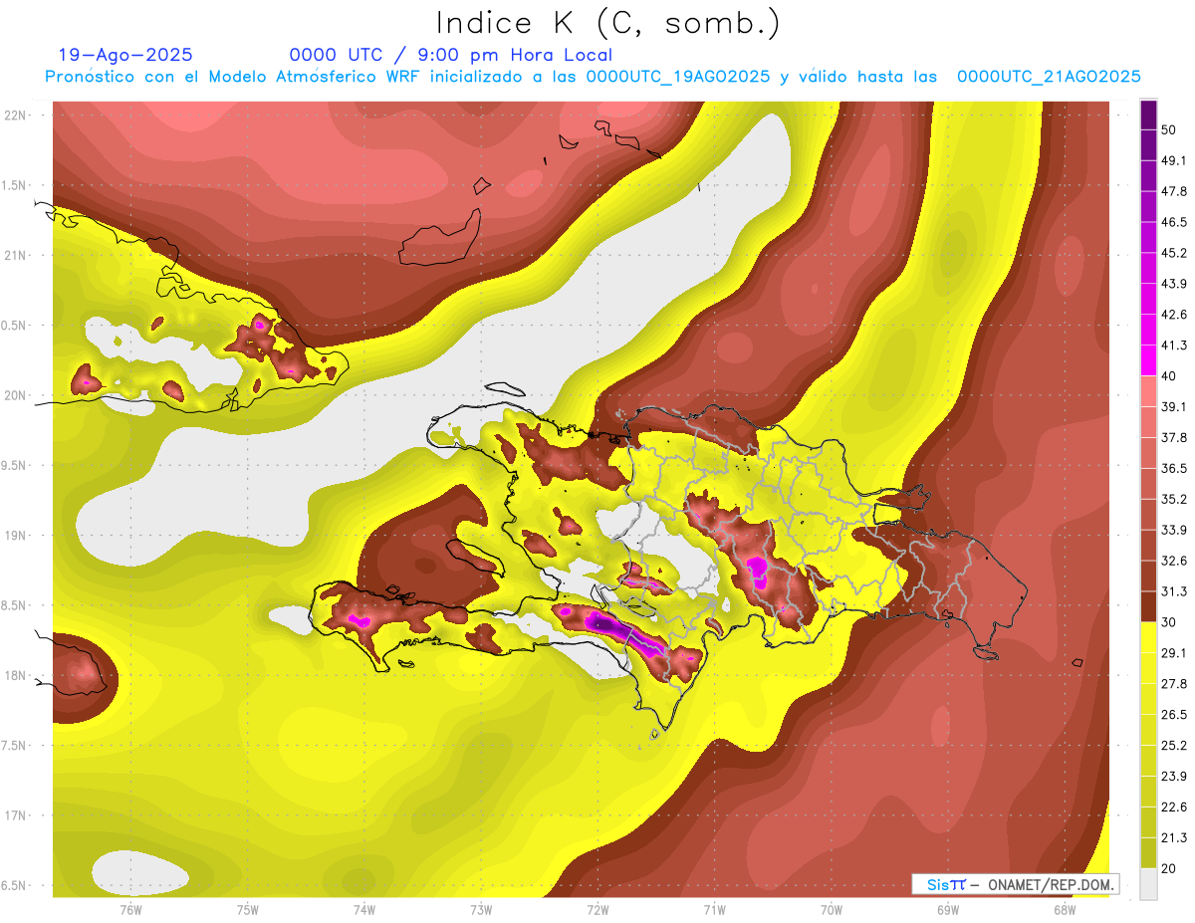Click legend value '25.2'
This screenshot has height=923, width=1195.
(x=1174, y=745)
